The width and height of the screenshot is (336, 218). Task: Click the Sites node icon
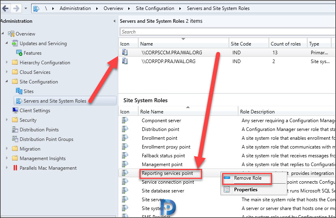click(x=19, y=91)
